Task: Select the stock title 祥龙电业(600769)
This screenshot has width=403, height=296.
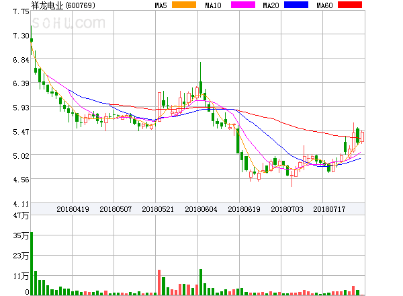Action: point(63,5)
